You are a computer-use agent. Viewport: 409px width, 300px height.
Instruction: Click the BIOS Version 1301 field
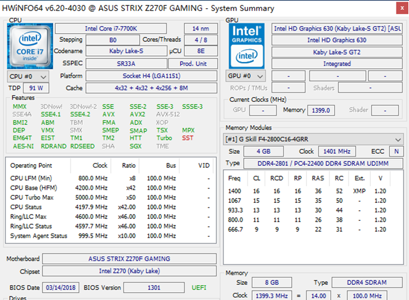[x=154, y=287]
